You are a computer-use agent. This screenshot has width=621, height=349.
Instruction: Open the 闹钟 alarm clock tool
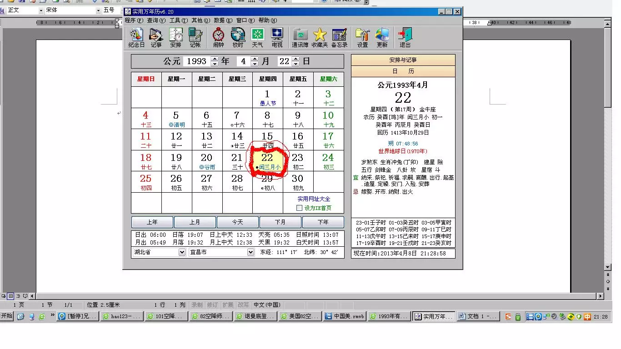[218, 37]
